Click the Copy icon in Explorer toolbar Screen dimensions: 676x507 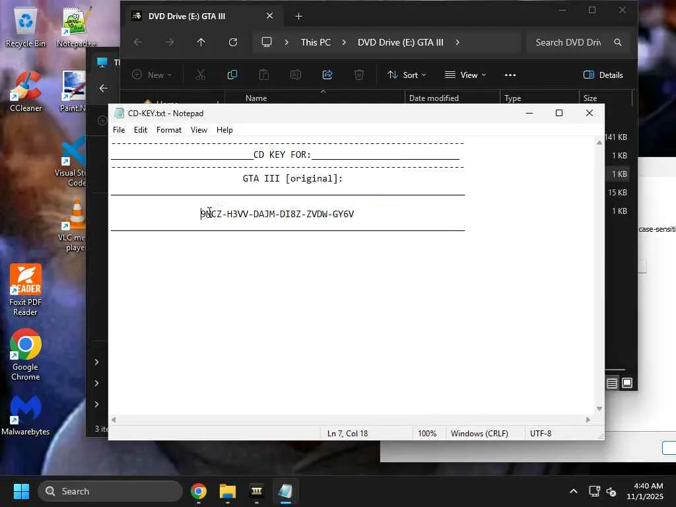(232, 75)
